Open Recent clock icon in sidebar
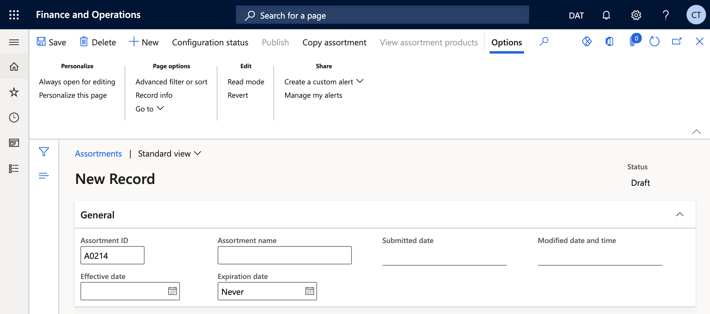Viewport: 710px width, 314px height. 14,118
